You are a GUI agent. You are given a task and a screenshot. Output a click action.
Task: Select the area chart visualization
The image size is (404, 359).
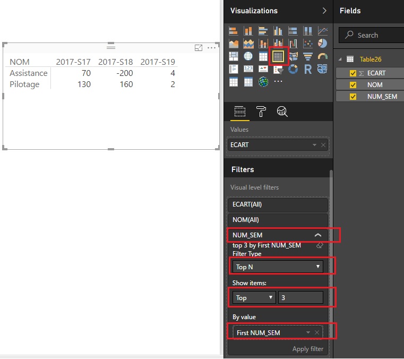coord(234,44)
